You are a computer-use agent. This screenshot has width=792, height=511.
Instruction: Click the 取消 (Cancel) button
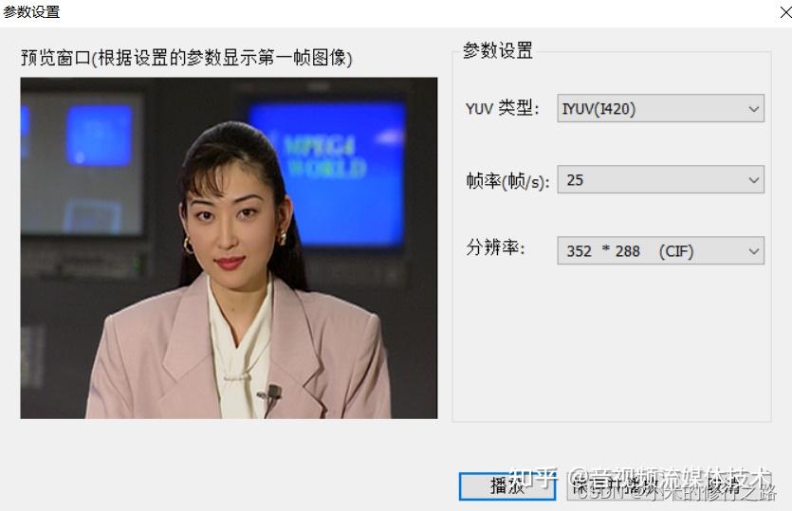click(724, 486)
